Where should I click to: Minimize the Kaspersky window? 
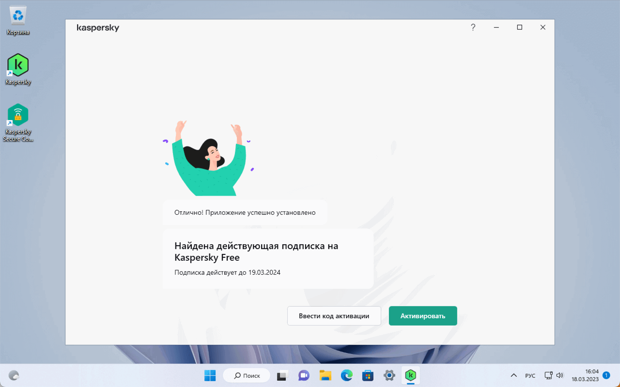click(496, 28)
